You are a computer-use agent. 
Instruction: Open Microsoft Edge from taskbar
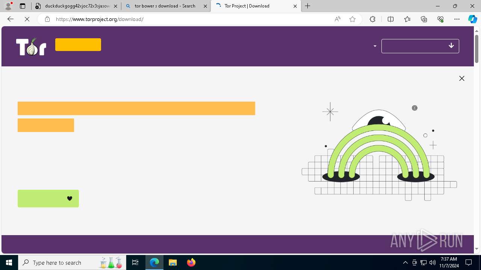[154, 262]
